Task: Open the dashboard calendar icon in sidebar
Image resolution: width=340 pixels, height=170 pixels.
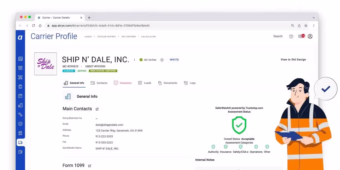Action: 20,58
